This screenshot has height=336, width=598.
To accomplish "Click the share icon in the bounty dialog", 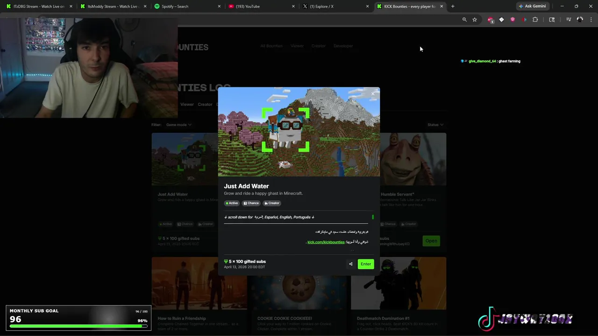I will coord(351,264).
